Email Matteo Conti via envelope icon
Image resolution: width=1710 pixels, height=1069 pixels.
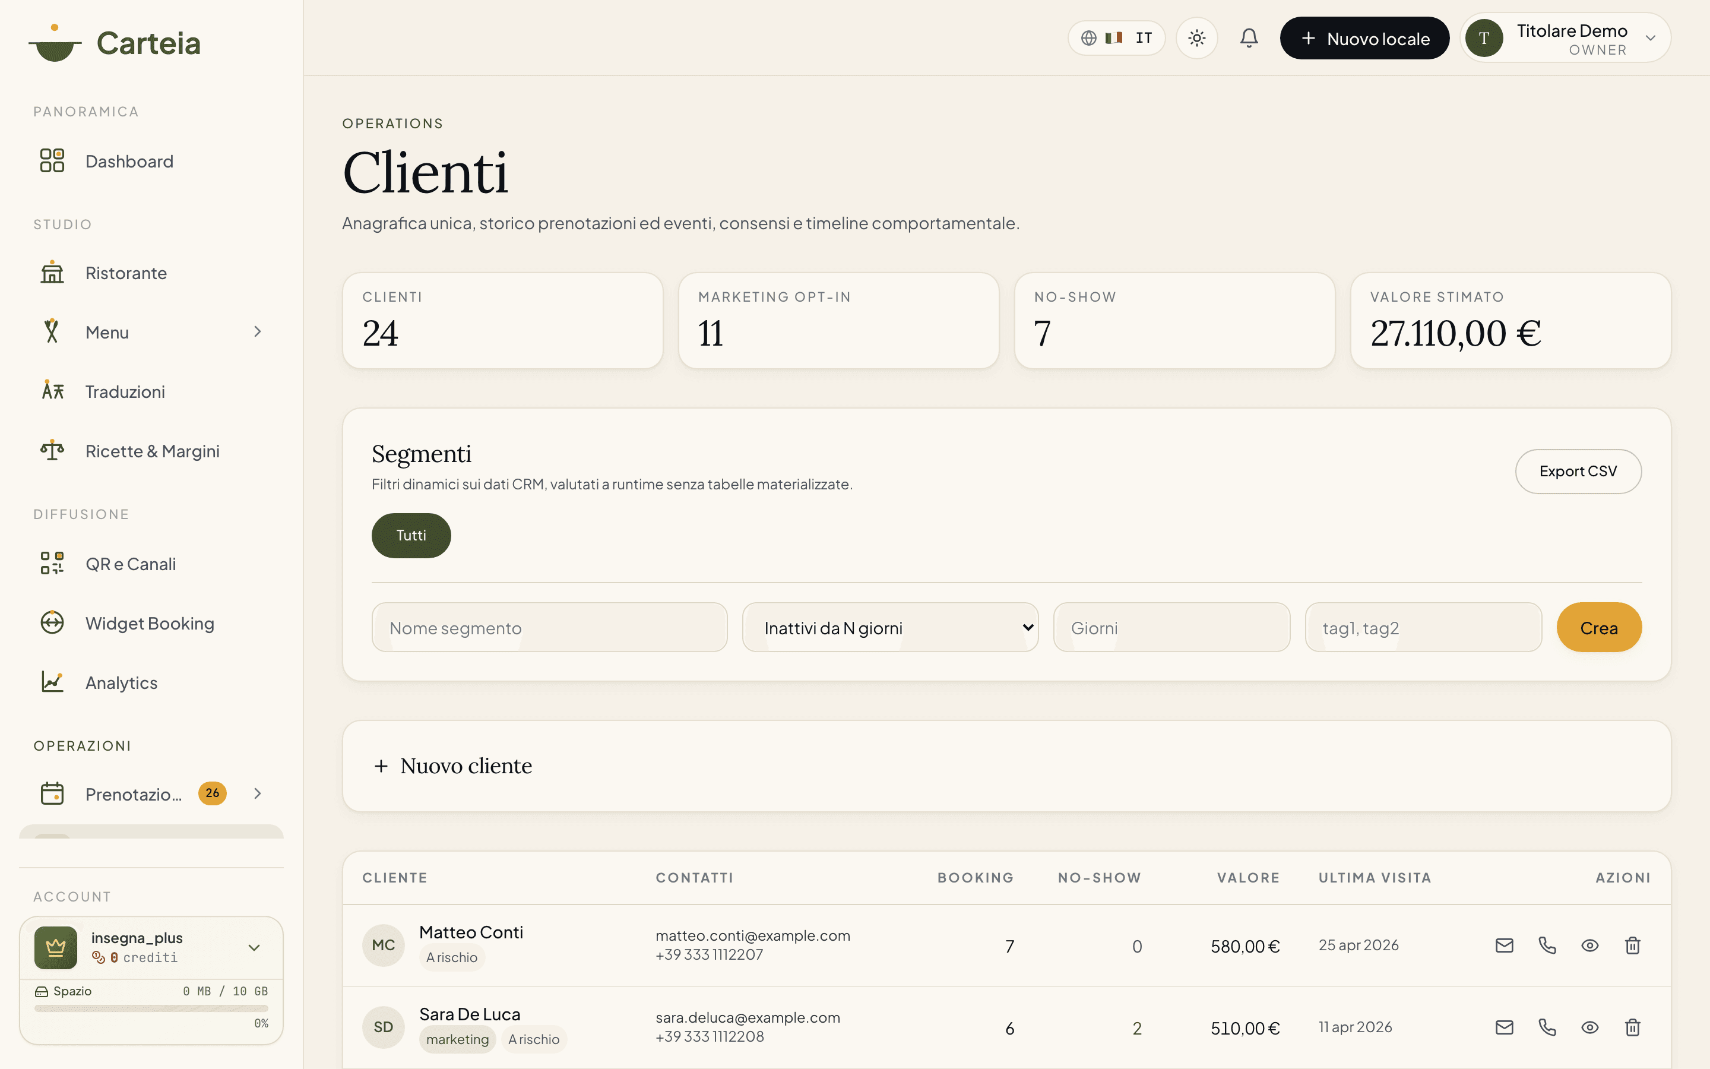click(x=1505, y=945)
